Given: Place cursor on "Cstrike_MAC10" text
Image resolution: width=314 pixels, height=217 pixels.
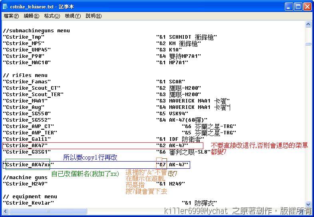Looking at the screenshot, I should coord(27,63).
